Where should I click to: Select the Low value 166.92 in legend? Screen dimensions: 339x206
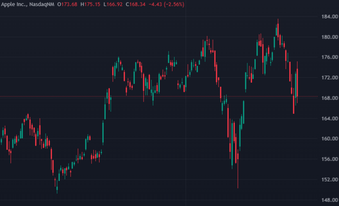pos(115,5)
